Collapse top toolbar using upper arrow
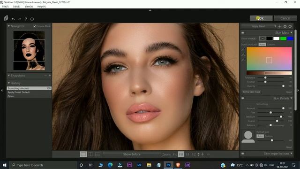The image size is (300, 169). coord(150,10)
